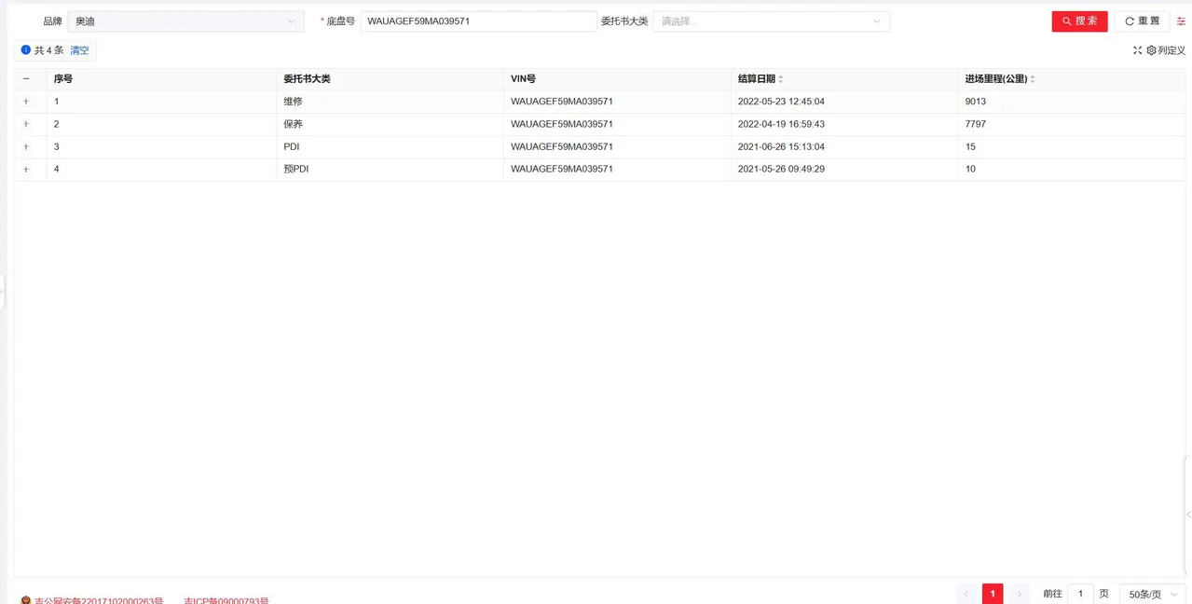Go to the next page arrow
Viewport: 1192px width, 604px height.
pos(1019,594)
